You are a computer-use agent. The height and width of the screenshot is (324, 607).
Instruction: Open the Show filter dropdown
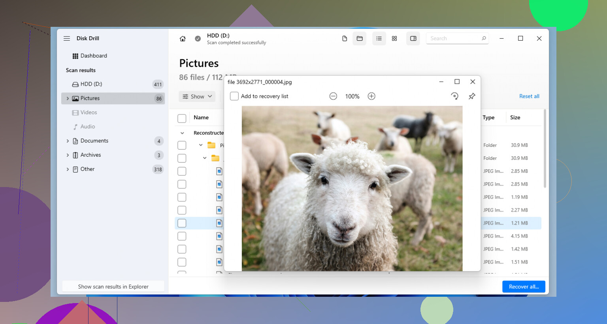pos(197,96)
